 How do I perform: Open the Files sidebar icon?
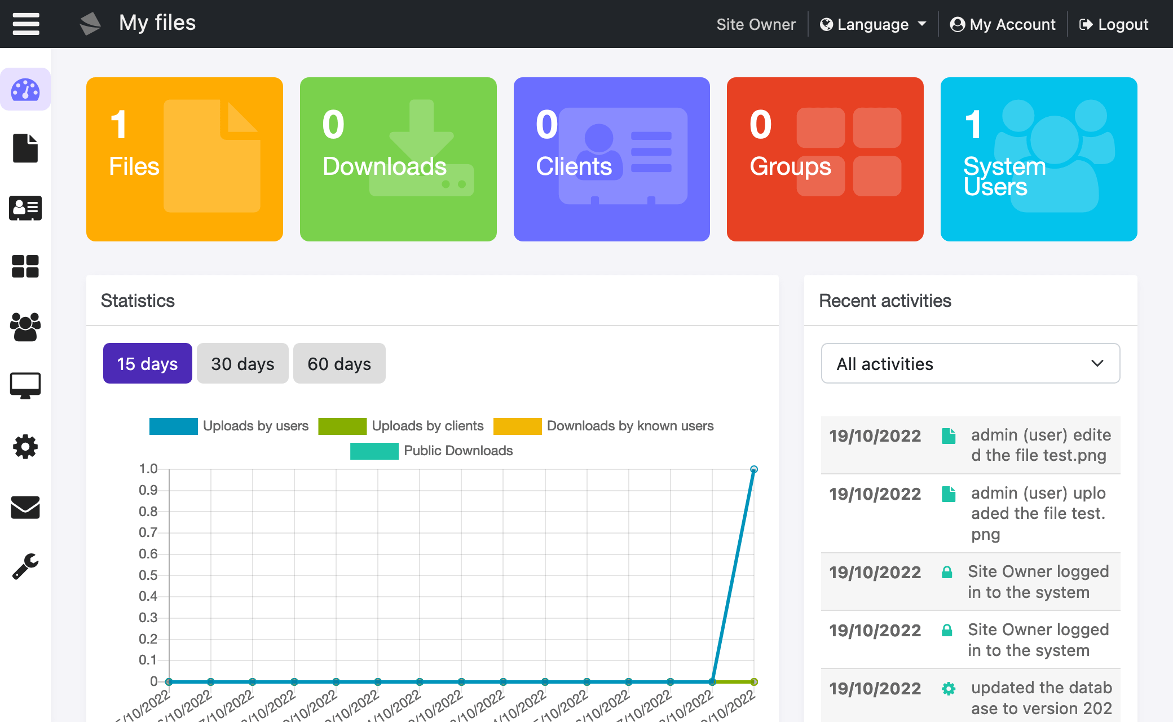click(x=25, y=148)
